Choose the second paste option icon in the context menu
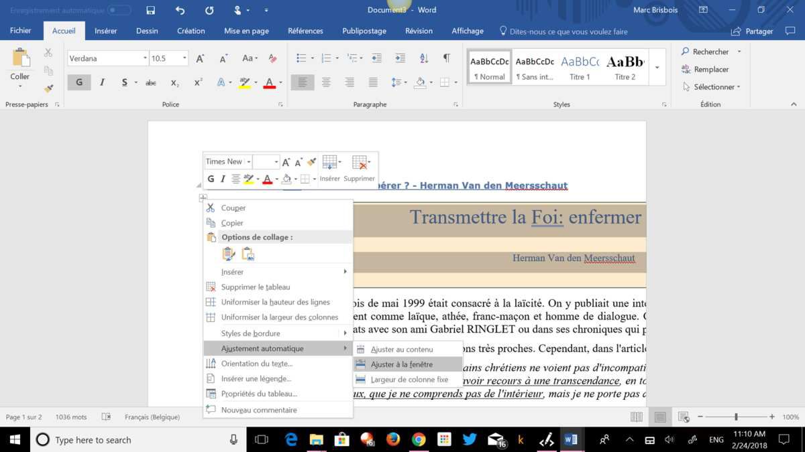The image size is (805, 452). pyautogui.click(x=248, y=254)
